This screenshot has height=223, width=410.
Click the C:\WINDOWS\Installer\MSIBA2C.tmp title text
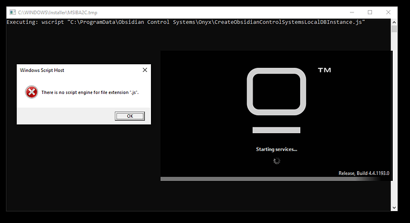(58, 12)
